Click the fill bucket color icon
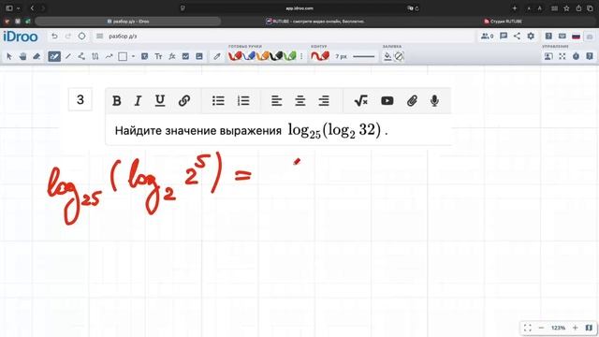This screenshot has height=337, width=599. pyautogui.click(x=387, y=56)
